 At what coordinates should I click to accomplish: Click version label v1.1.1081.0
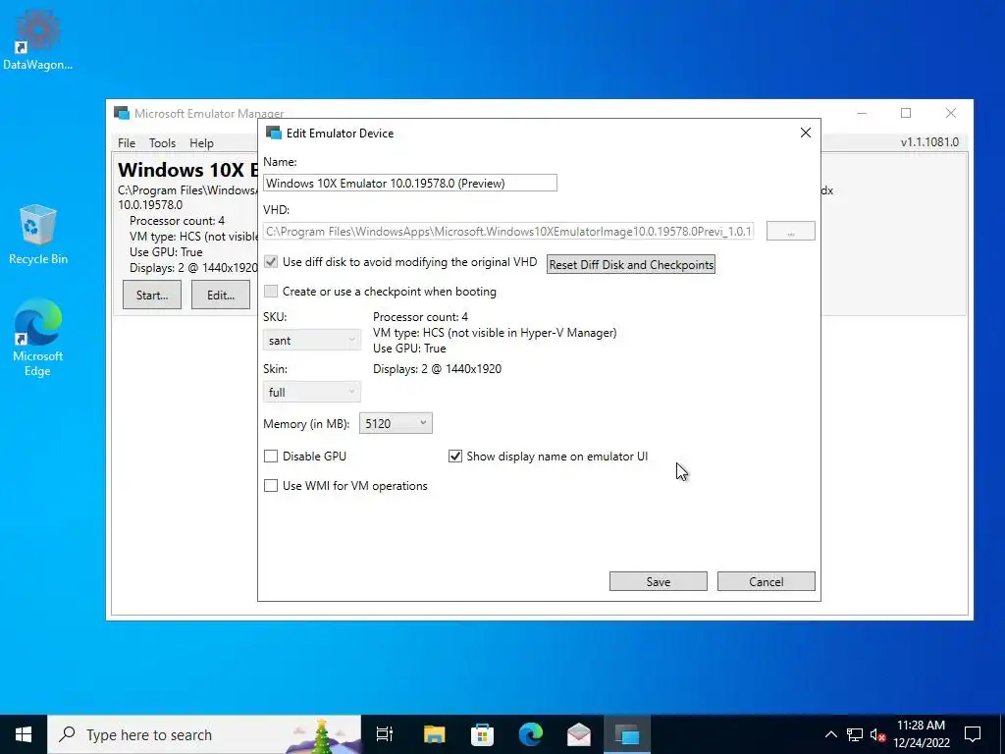point(929,142)
